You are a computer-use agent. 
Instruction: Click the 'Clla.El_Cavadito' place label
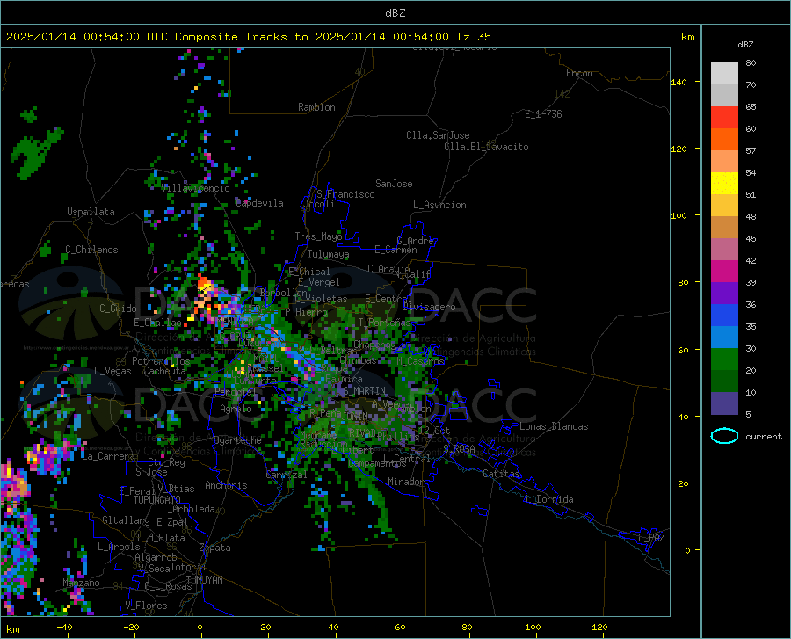(486, 147)
